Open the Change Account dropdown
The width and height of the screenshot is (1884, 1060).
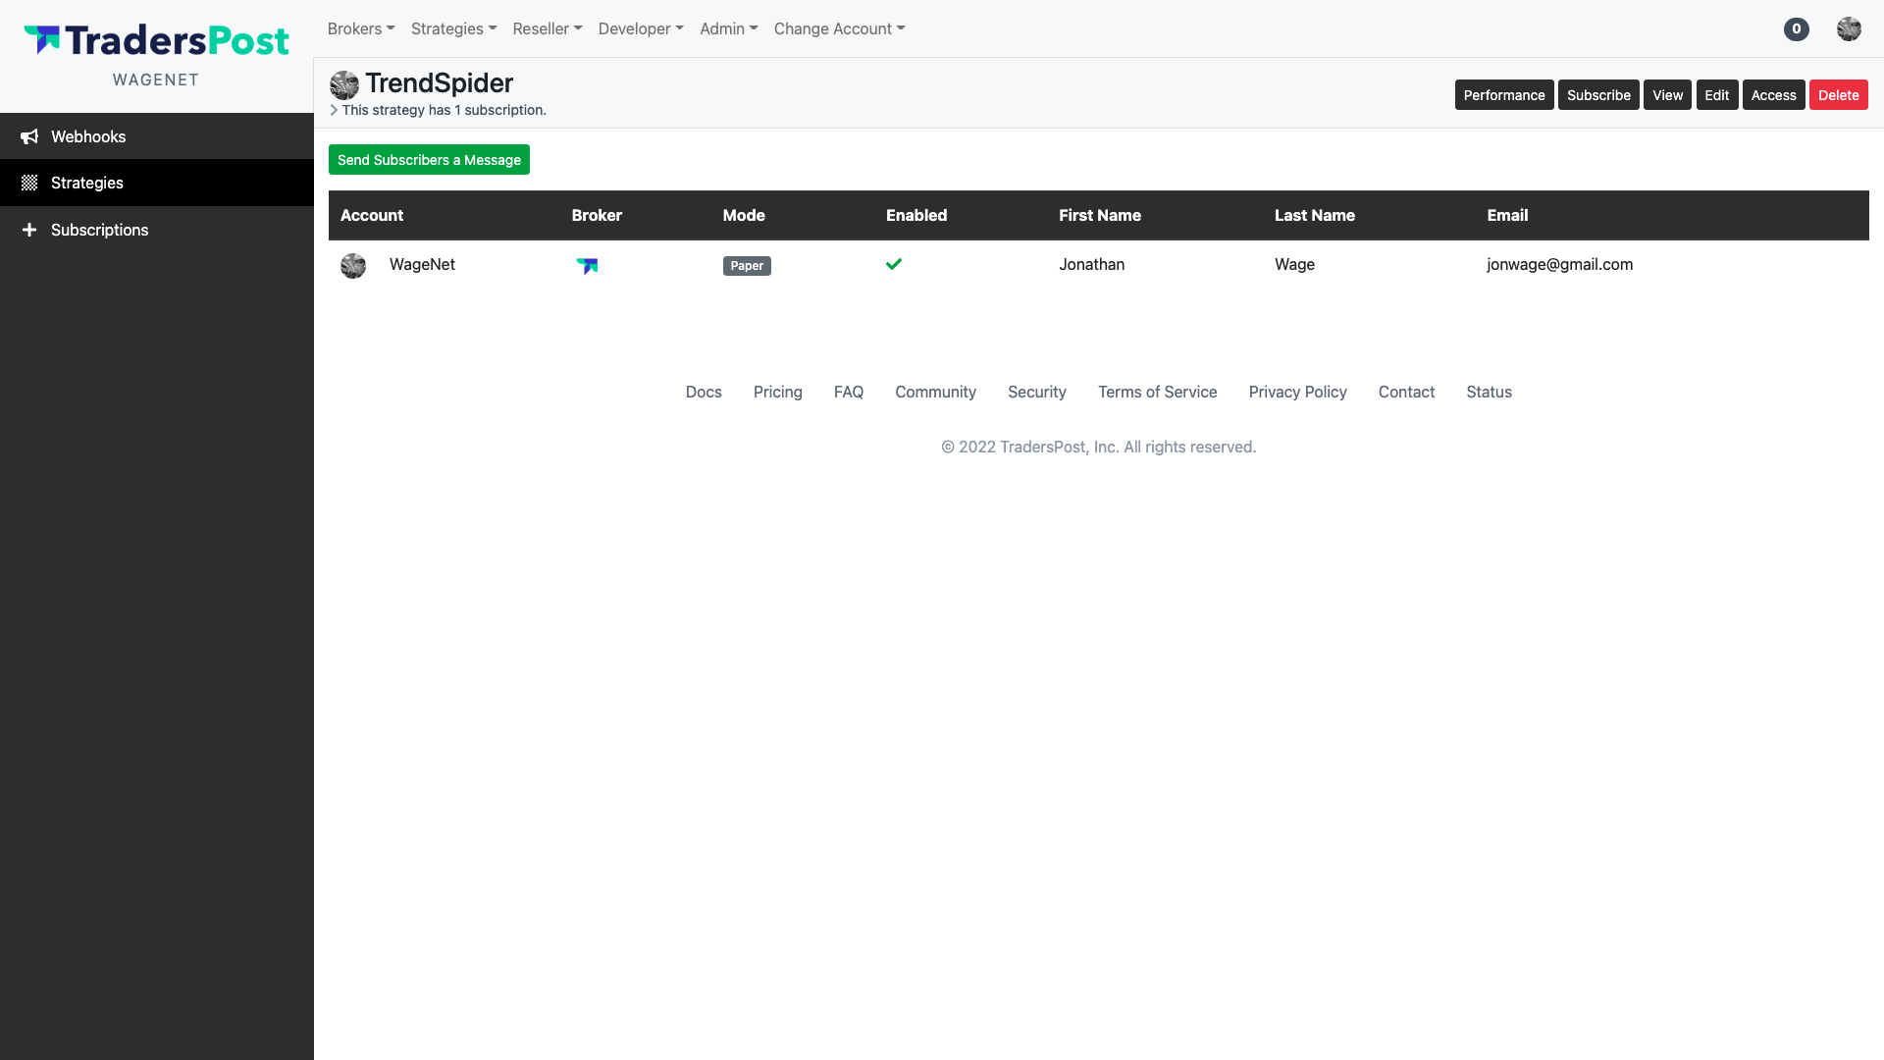(x=839, y=28)
